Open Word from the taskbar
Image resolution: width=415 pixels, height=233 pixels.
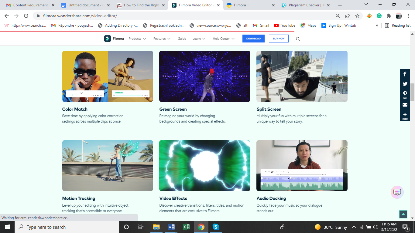171,227
